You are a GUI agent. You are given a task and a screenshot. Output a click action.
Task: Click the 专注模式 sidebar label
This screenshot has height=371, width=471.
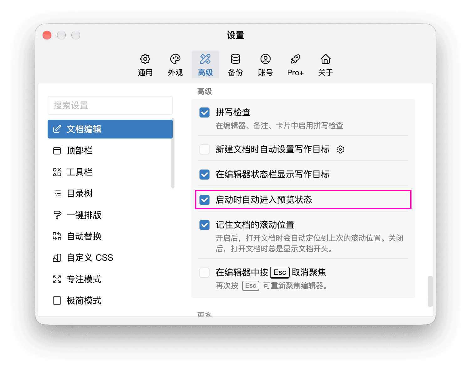(x=84, y=279)
